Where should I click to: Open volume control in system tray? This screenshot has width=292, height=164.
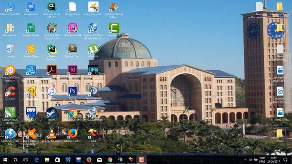coord(250,160)
